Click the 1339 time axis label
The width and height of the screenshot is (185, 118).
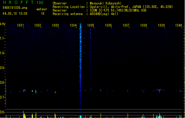[x=161, y=25]
